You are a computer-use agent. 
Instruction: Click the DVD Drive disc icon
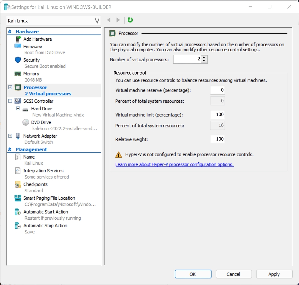coord(26,122)
